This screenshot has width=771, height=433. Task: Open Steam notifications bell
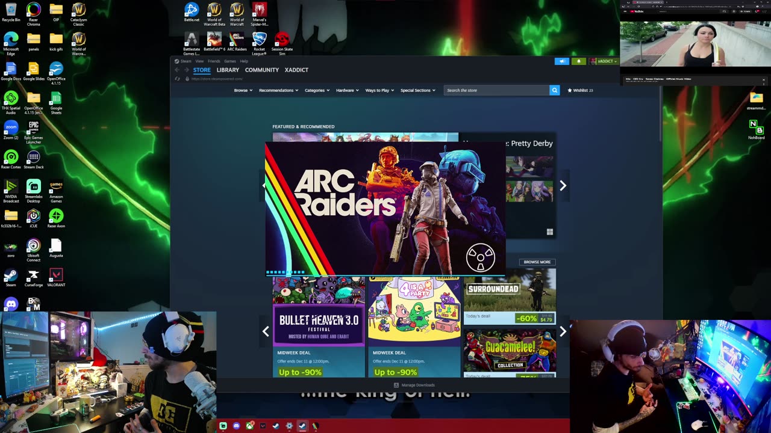(578, 61)
